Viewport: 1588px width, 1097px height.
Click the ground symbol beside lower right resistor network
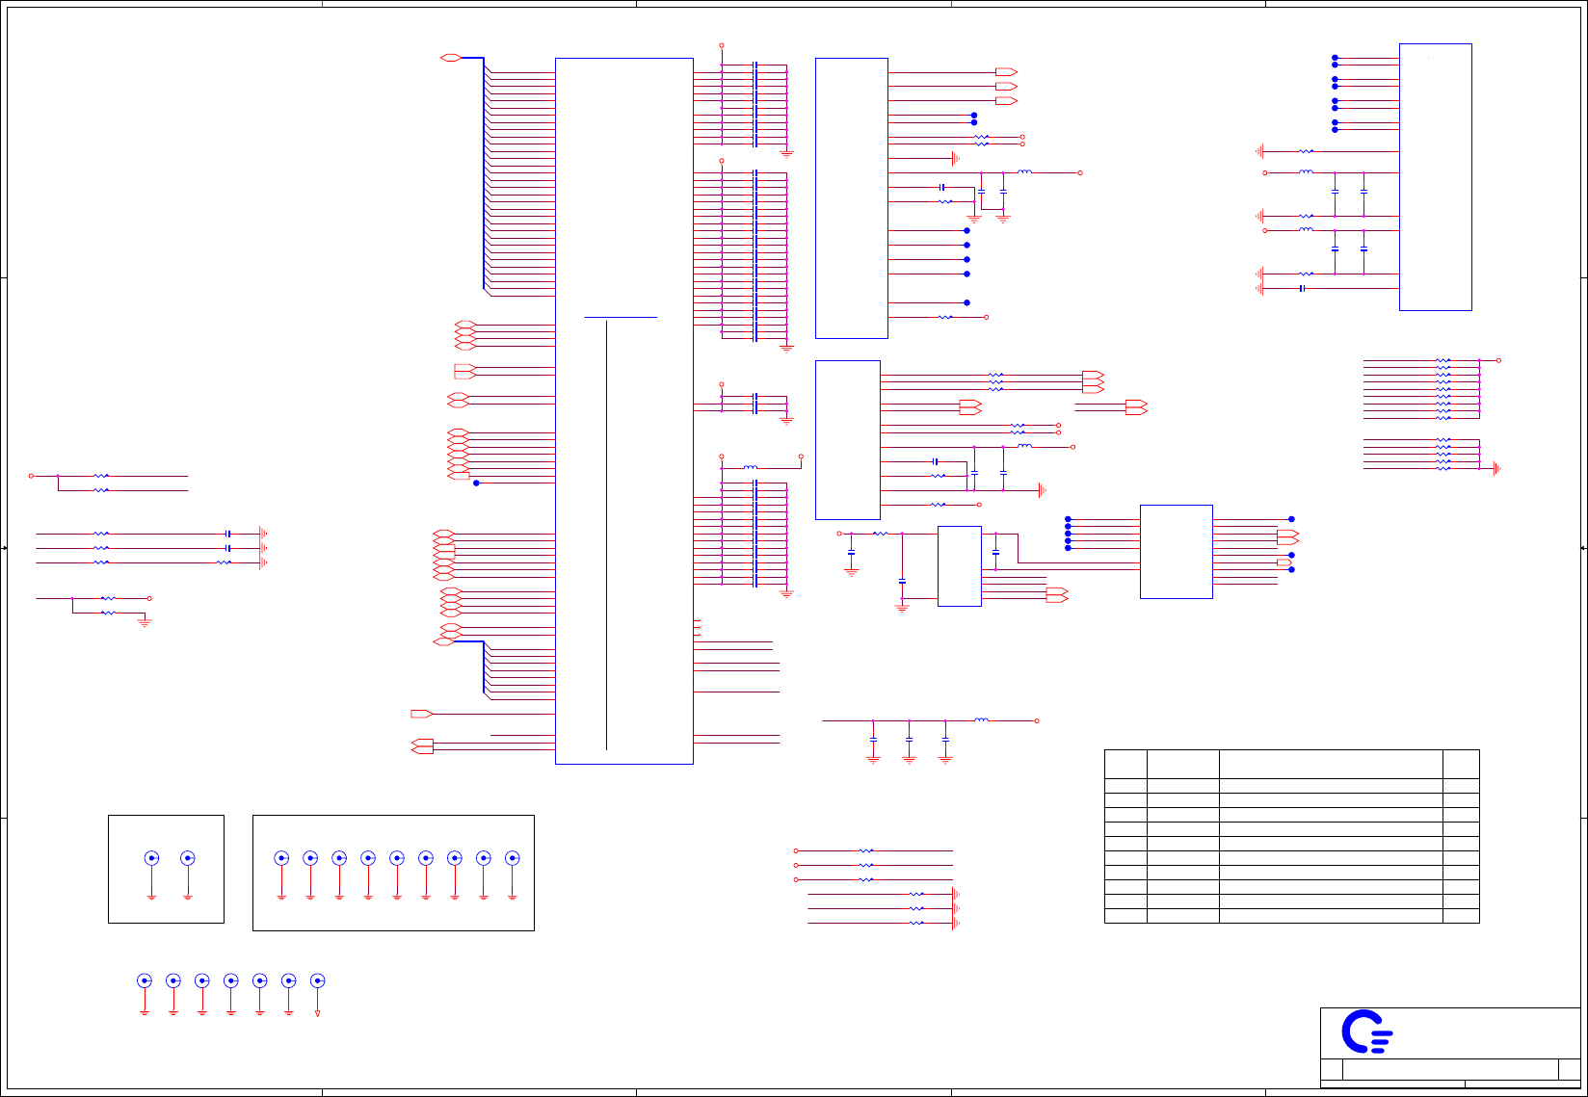pyautogui.click(x=1496, y=468)
